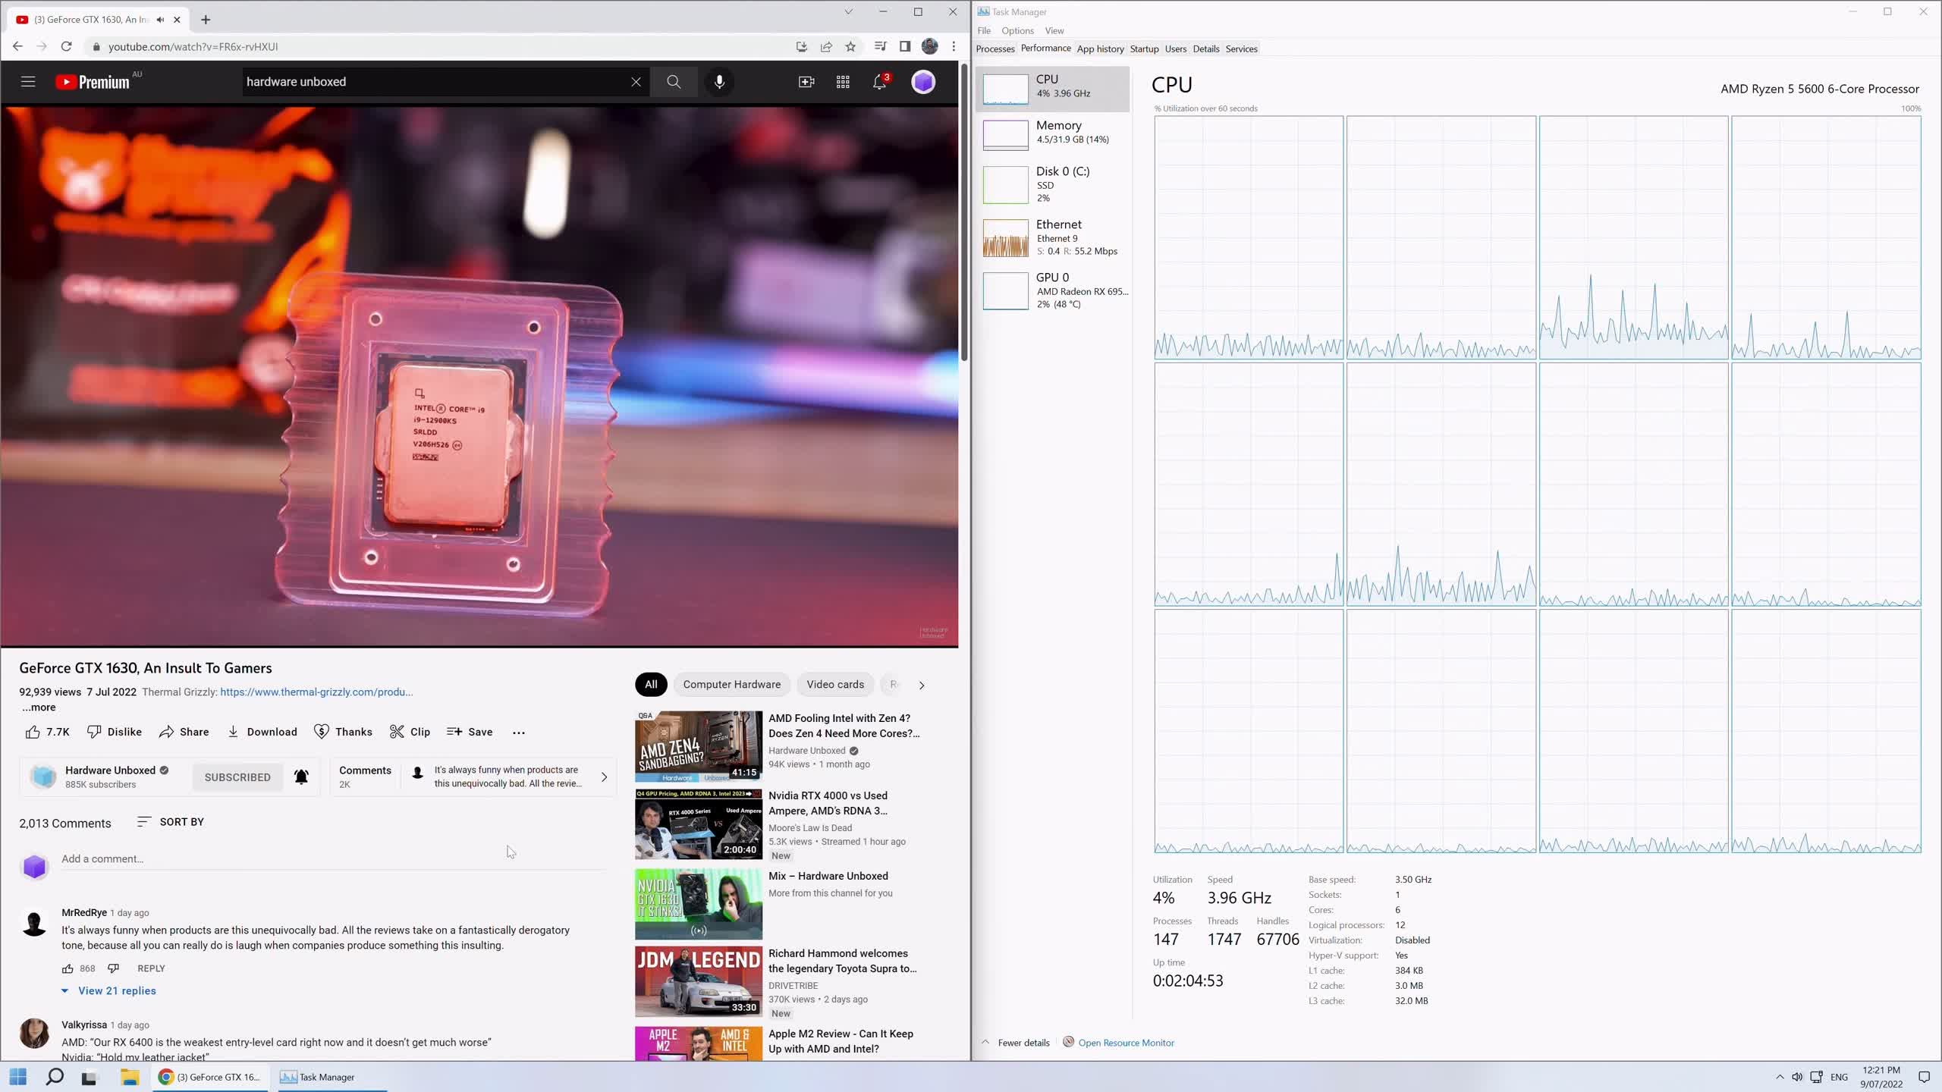This screenshot has width=1942, height=1092.
Task: Open Resource Monitor link
Action: point(1126,1043)
